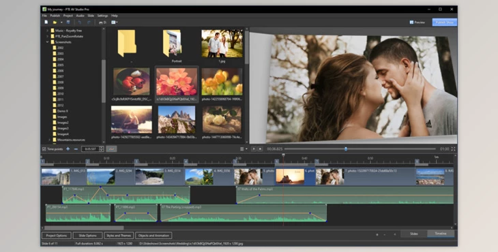Open the Portrait folder thumbnail
The width and height of the screenshot is (498, 252).
pos(172,43)
